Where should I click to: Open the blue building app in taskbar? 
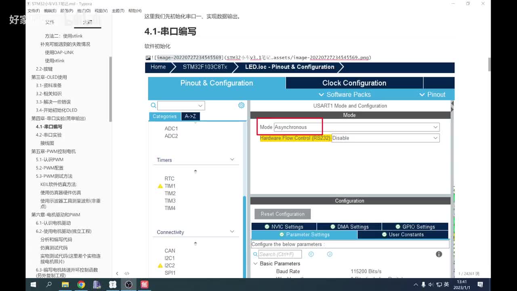pyautogui.click(x=97, y=285)
